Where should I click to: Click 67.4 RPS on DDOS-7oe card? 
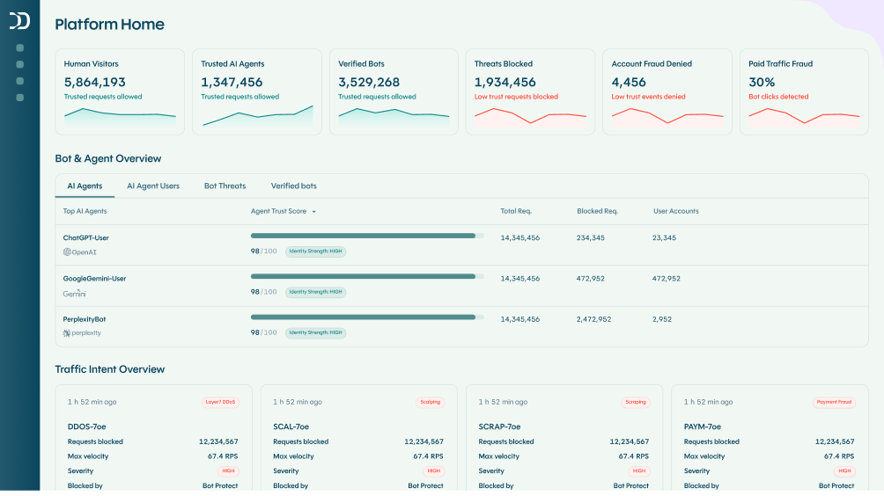(223, 456)
